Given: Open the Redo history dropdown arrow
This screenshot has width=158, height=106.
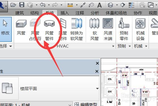Looking at the screenshot, I should click(61, 5).
